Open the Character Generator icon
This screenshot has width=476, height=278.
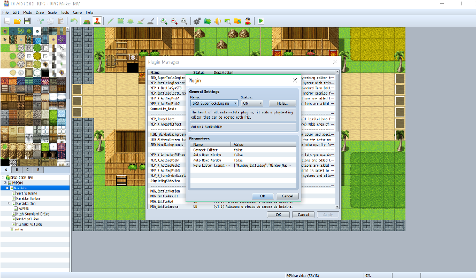(x=248, y=21)
